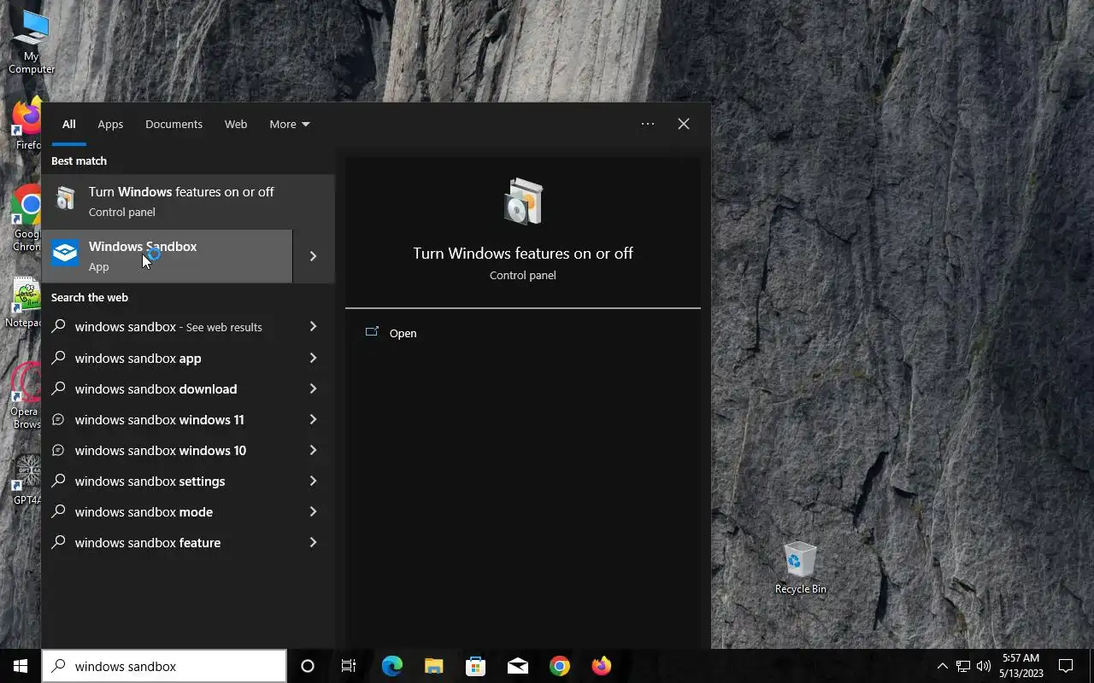Open the Windows Start menu
Image resolution: width=1094 pixels, height=683 pixels.
click(x=21, y=666)
